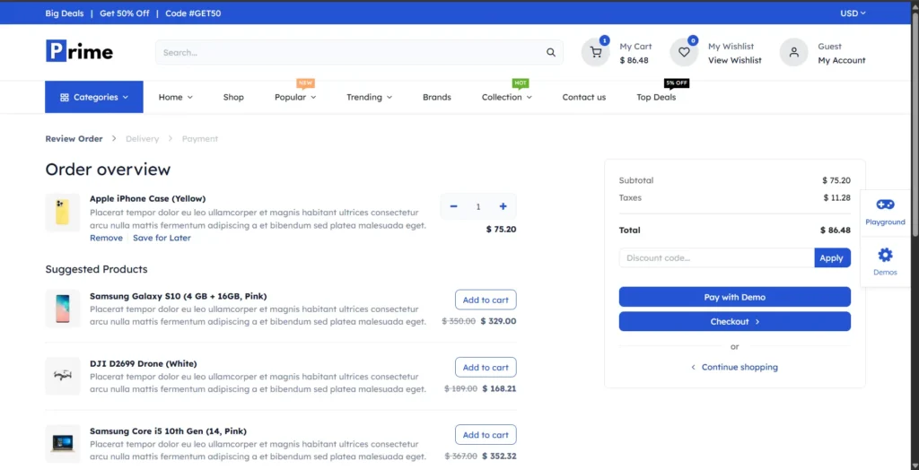Screen dimensions: 919x470
Task: Click the search magnifier icon
Action: click(551, 53)
